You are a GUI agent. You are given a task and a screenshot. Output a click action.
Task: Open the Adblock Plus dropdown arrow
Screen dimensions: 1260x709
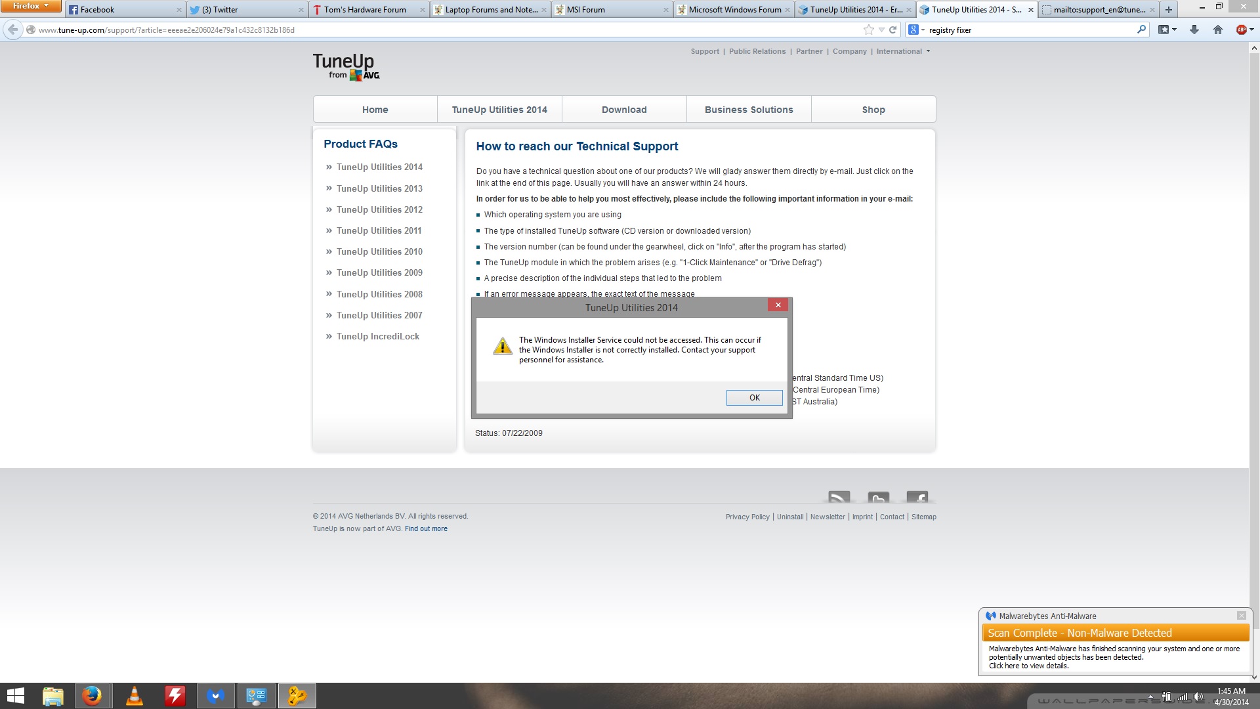[x=1251, y=30]
